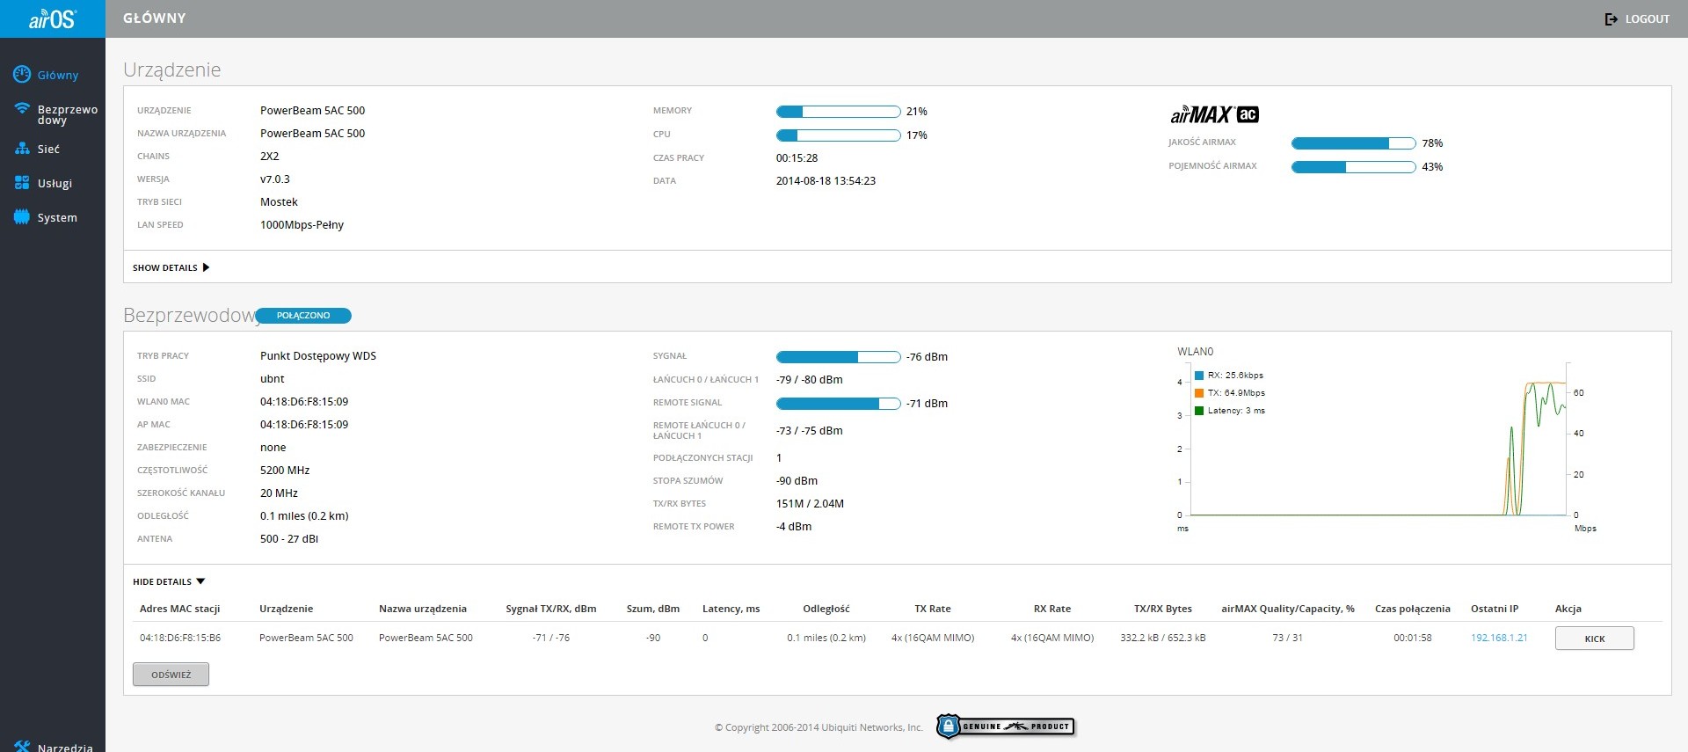Click the -90 dBm noise floor value

point(797,481)
